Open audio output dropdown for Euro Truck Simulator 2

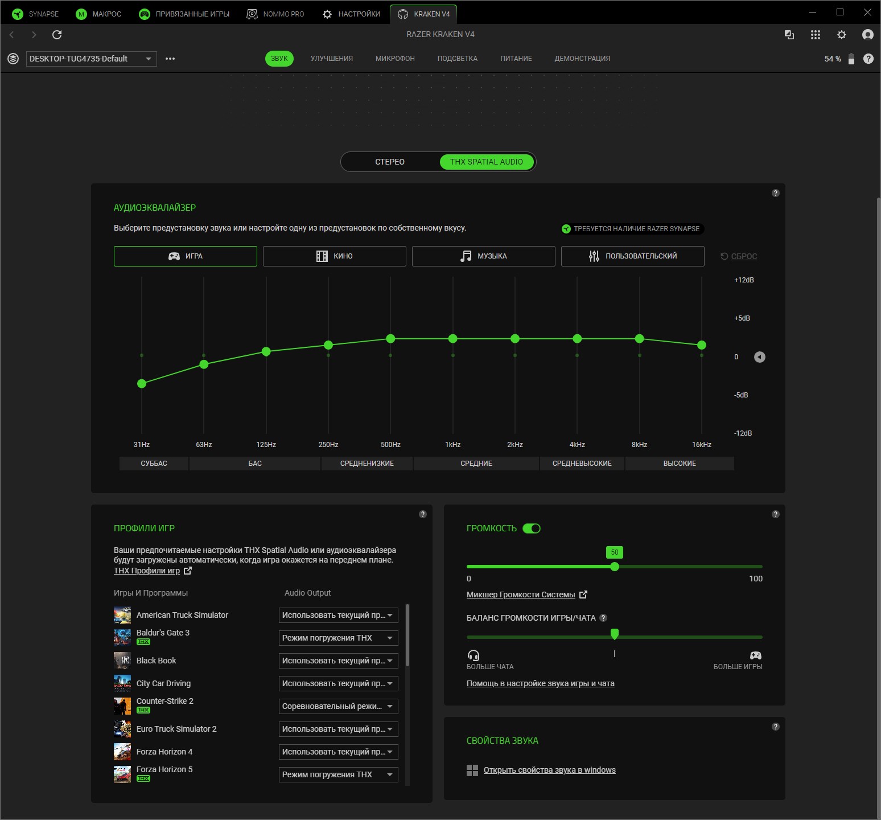339,729
